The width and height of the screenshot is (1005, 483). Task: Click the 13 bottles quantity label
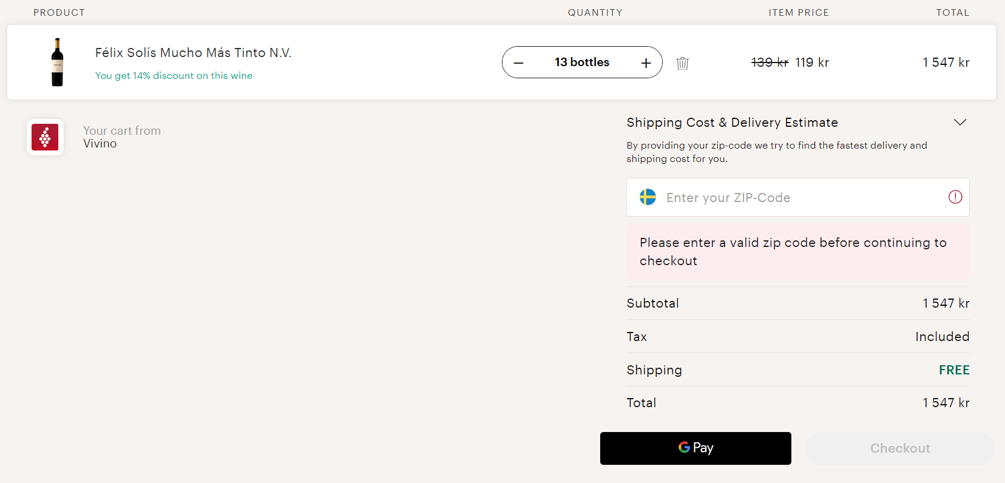(x=581, y=62)
